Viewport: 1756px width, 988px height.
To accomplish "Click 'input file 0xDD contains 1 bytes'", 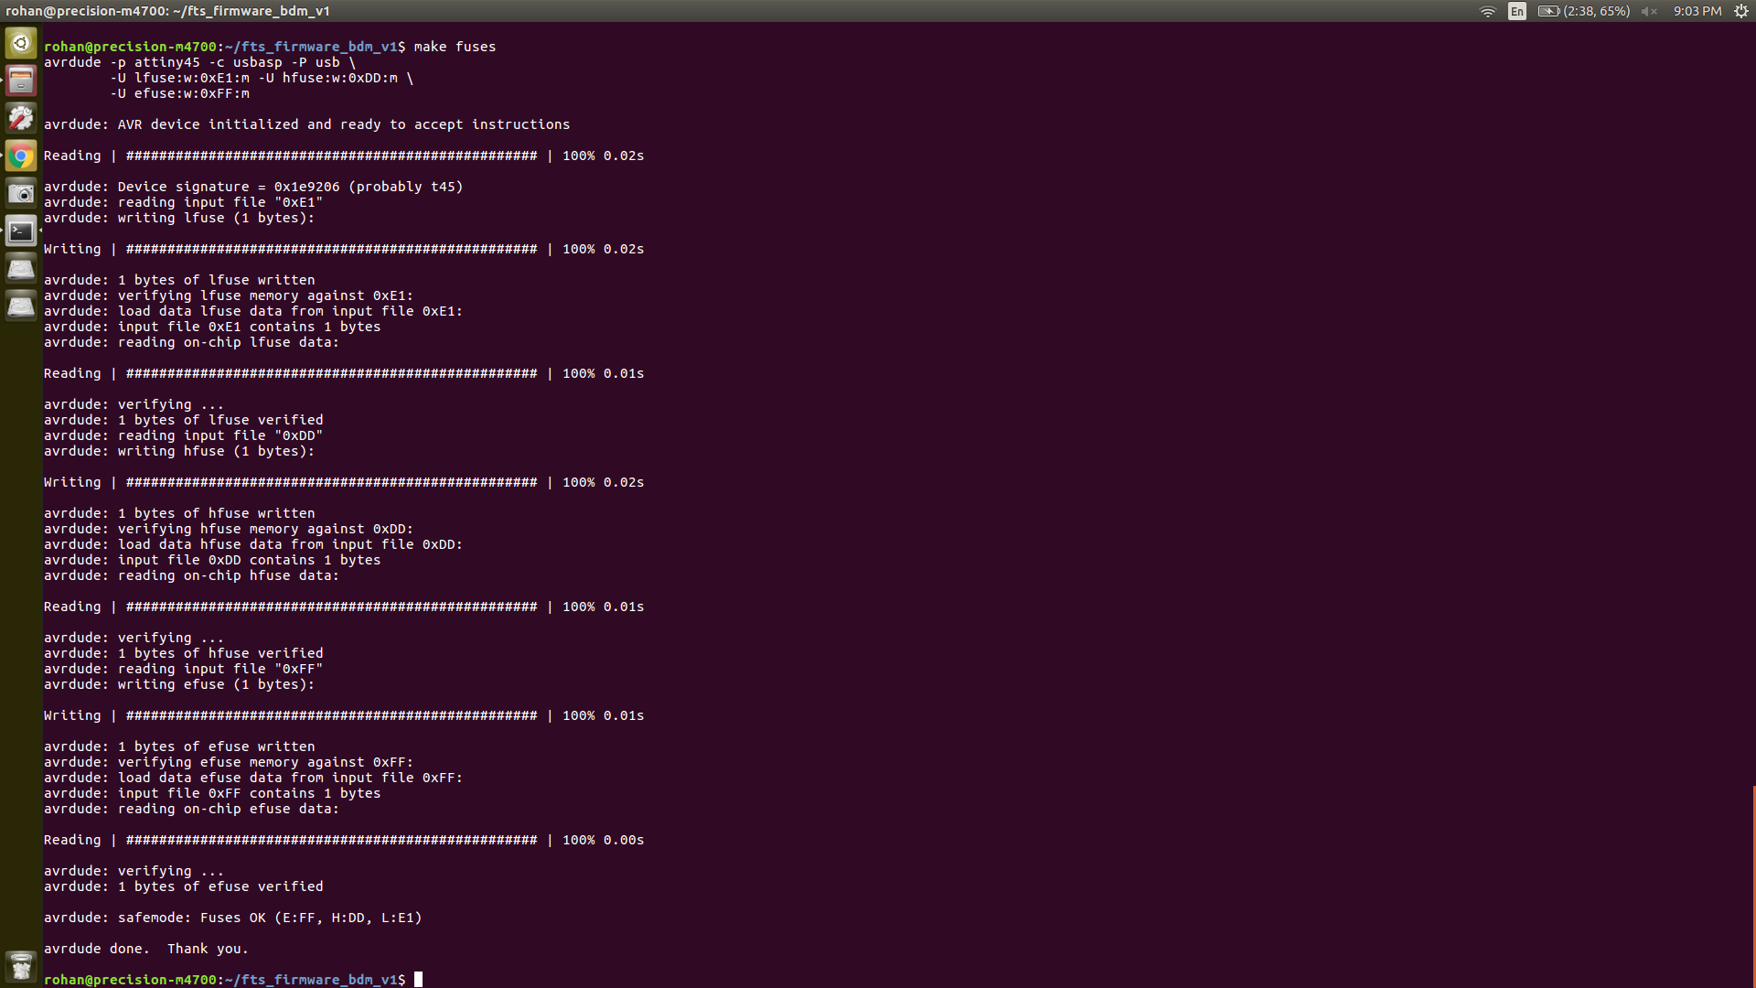I will click(212, 560).
